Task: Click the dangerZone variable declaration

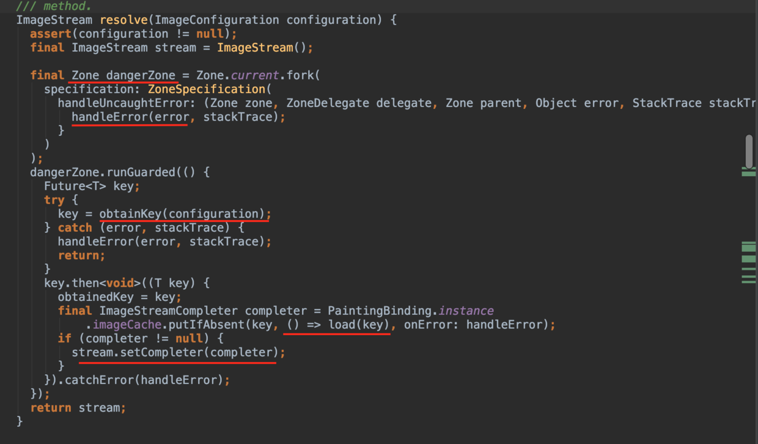Action: [x=123, y=75]
